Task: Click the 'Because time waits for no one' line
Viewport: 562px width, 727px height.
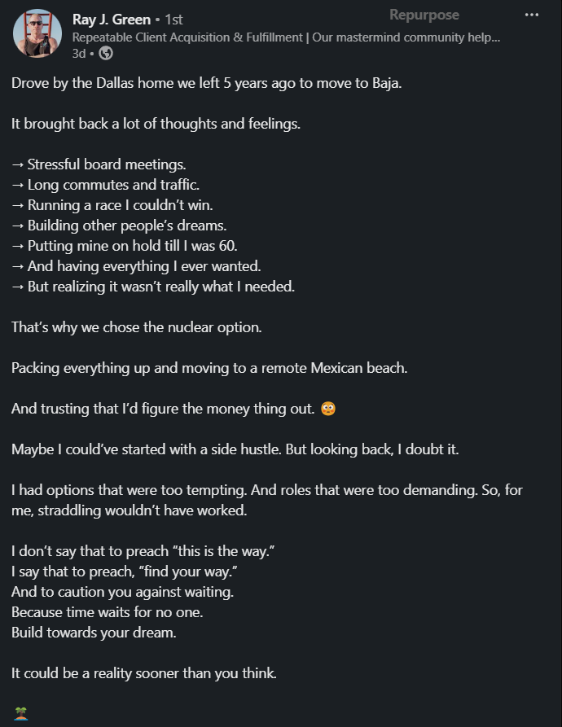Action: (x=108, y=612)
